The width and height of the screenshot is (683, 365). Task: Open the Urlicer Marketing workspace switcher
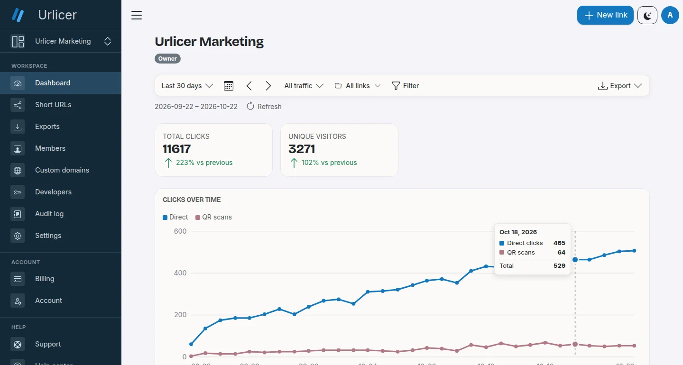pyautogui.click(x=61, y=41)
